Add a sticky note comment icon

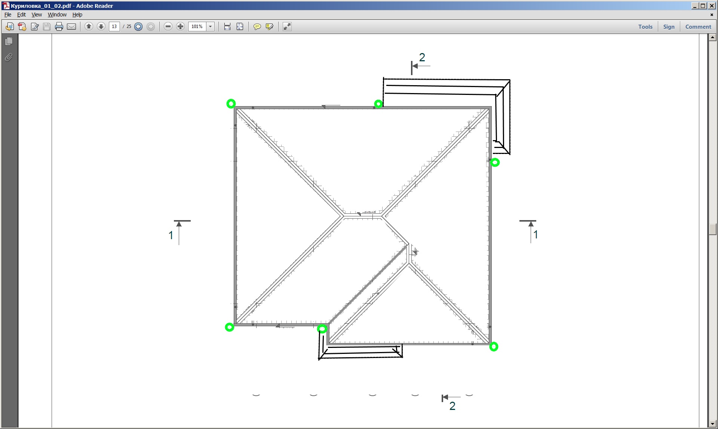click(257, 27)
